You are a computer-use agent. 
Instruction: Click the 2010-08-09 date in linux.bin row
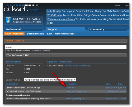[111, 88]
